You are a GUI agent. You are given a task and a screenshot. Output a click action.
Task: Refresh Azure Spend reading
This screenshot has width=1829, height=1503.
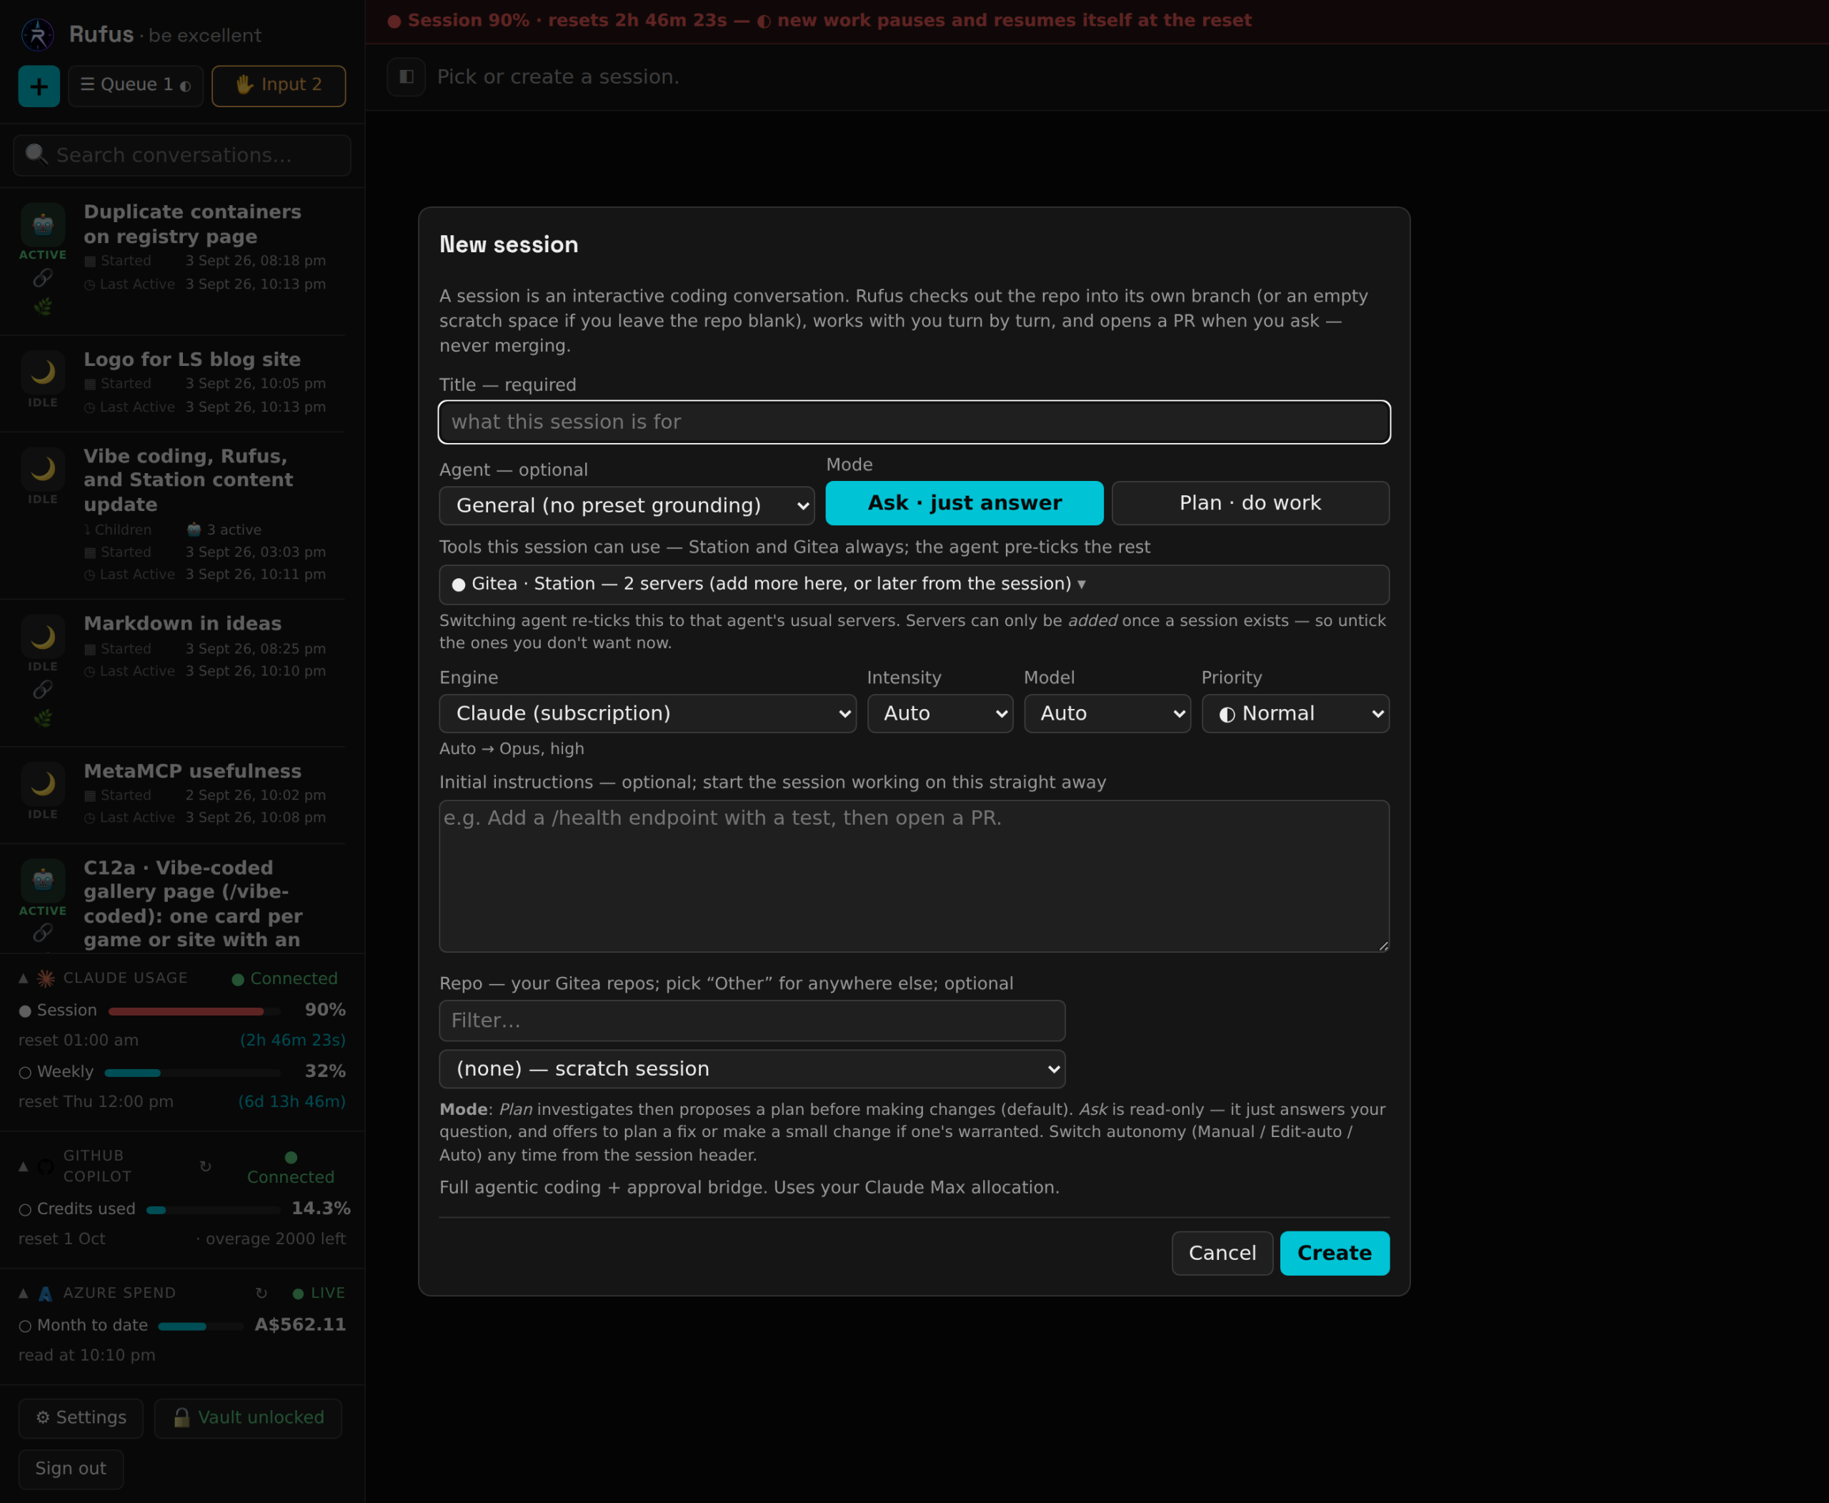(x=261, y=1293)
